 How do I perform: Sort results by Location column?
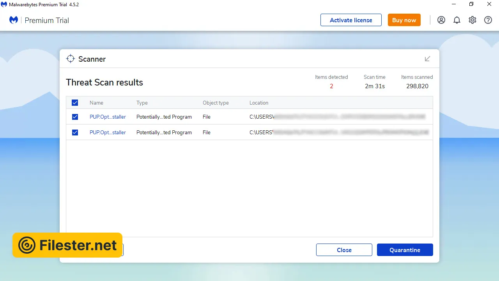click(259, 103)
